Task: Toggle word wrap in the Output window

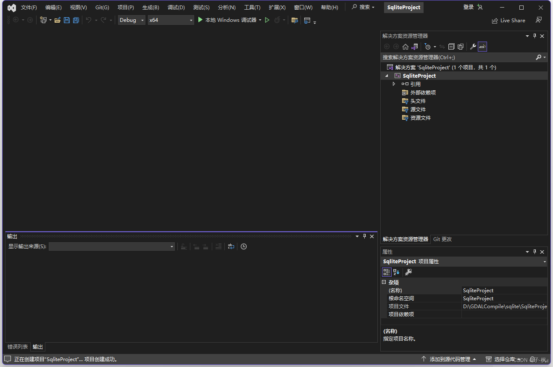Action: pos(231,246)
